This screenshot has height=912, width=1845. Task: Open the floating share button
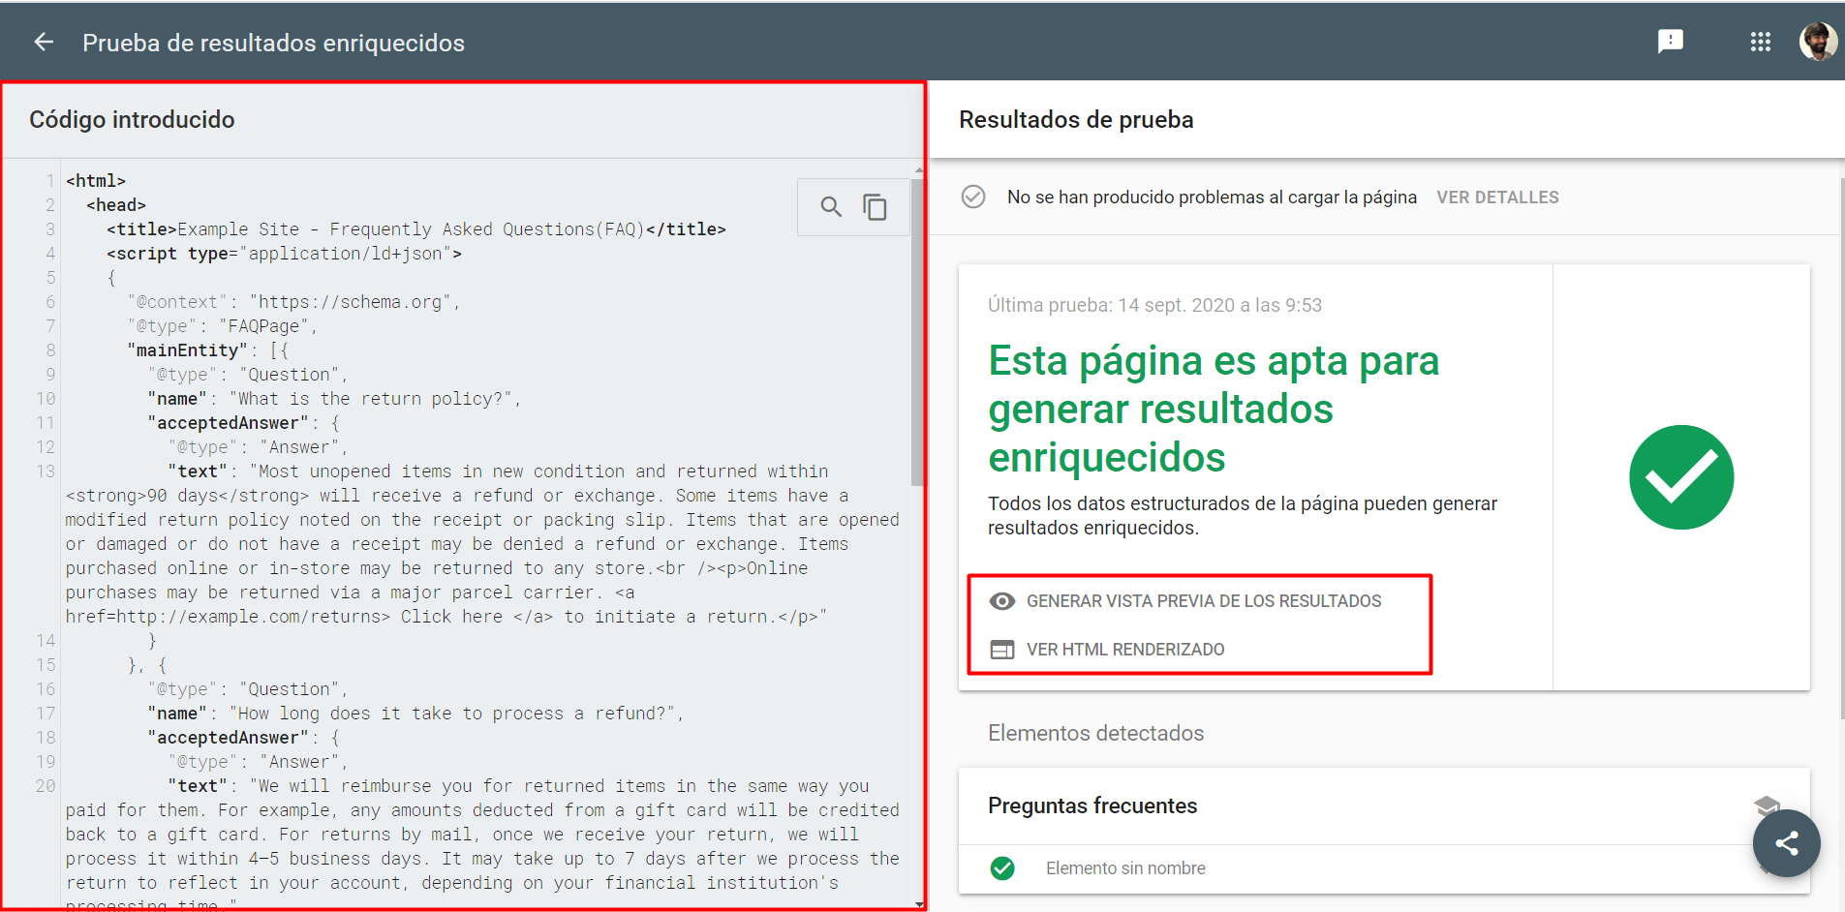tap(1787, 843)
